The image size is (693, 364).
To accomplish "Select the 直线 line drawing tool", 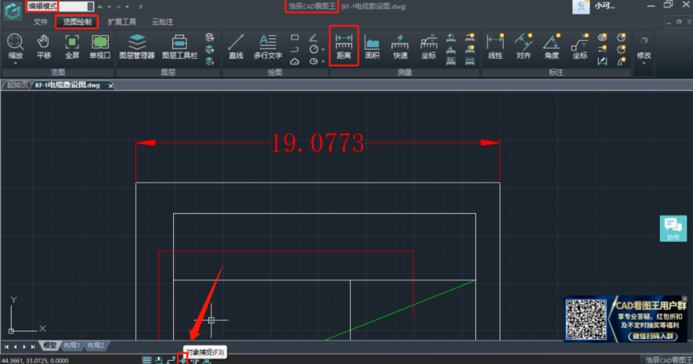I will coord(236,46).
